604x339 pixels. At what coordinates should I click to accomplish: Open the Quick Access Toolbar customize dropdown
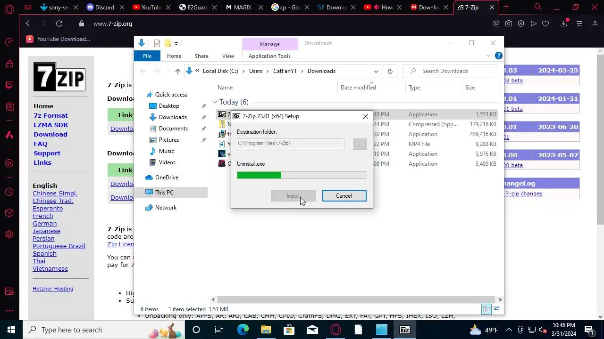[176, 43]
